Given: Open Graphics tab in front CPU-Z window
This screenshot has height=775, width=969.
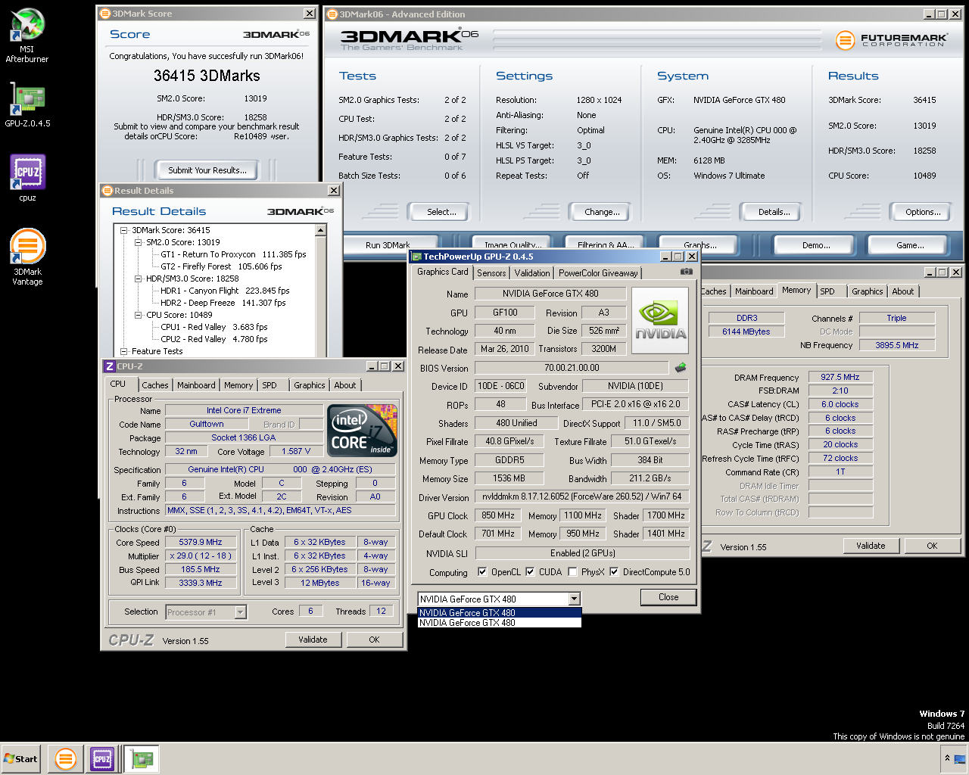Looking at the screenshot, I should [310, 385].
